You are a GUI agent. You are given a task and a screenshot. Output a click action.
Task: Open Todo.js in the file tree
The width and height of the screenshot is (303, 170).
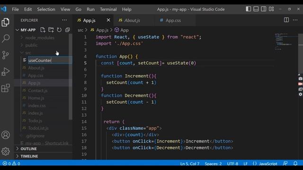coord(35,121)
